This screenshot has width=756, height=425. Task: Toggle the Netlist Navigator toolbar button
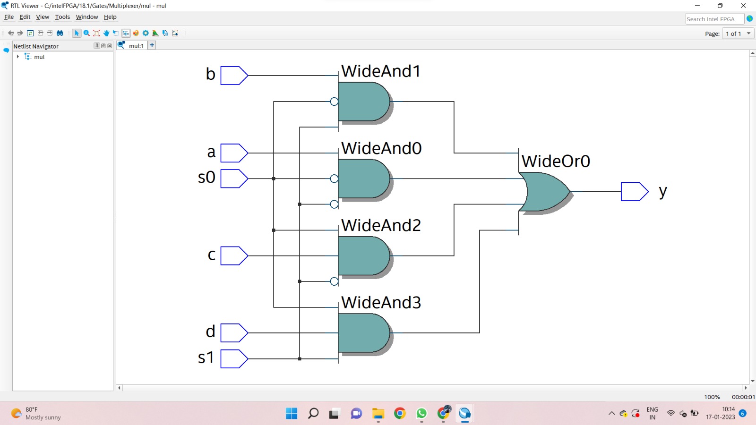click(x=126, y=33)
